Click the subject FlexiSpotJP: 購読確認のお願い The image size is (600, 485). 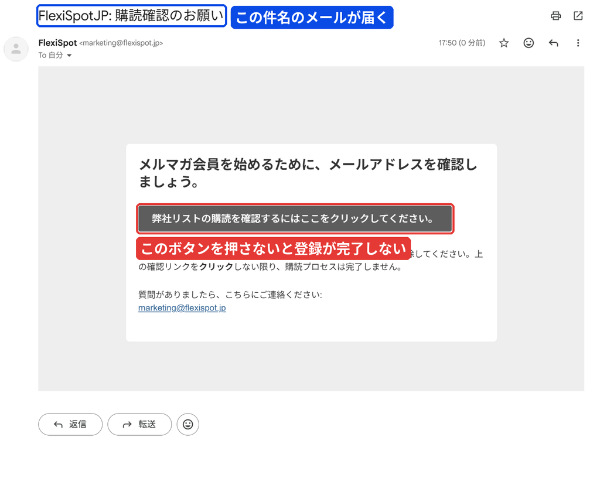[x=131, y=16]
